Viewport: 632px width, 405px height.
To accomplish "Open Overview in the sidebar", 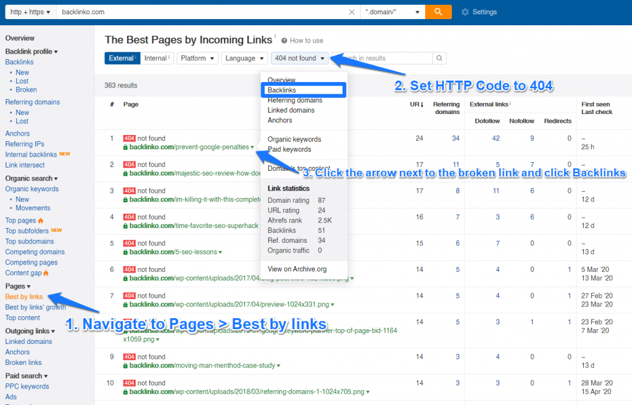I will point(20,38).
